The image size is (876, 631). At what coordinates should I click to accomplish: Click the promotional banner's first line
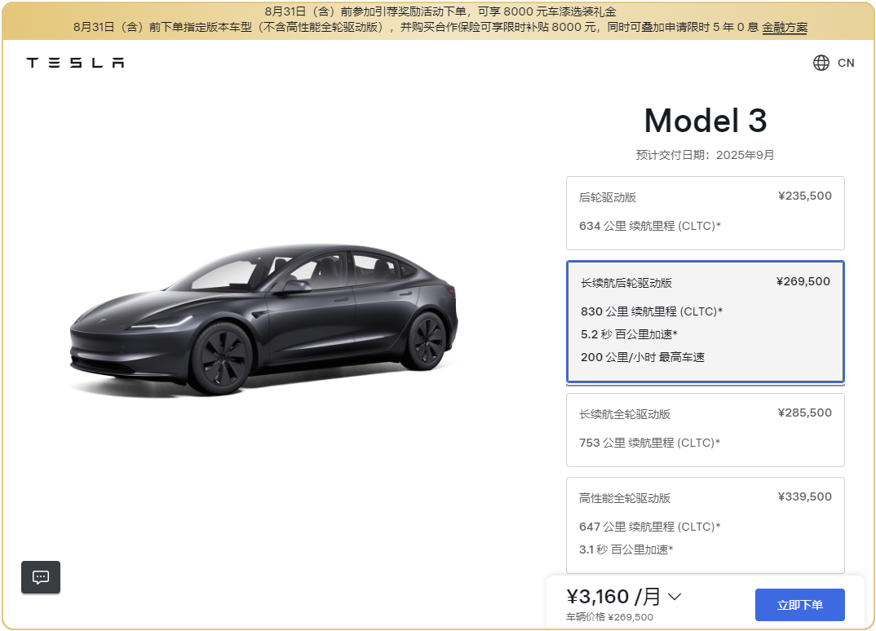pyautogui.click(x=440, y=11)
